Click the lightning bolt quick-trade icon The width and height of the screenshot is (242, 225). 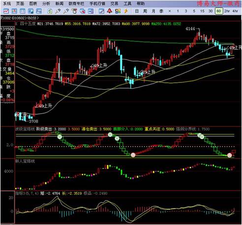pyautogui.click(x=126, y=11)
